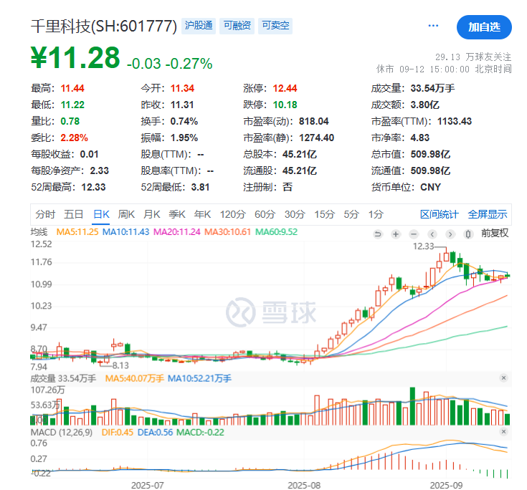Click the stock title 千里科技(SH:601777)
The image size is (527, 490).
point(104,27)
